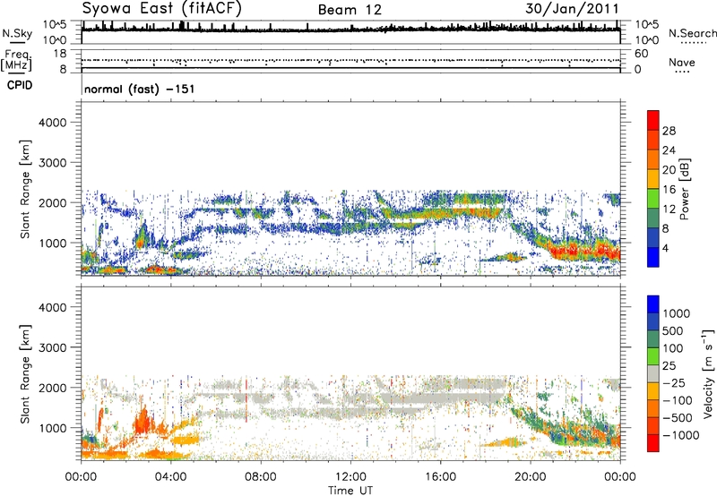Click the "04:00" time tick label
Viewport: 717px width, 496px height.
(x=170, y=477)
